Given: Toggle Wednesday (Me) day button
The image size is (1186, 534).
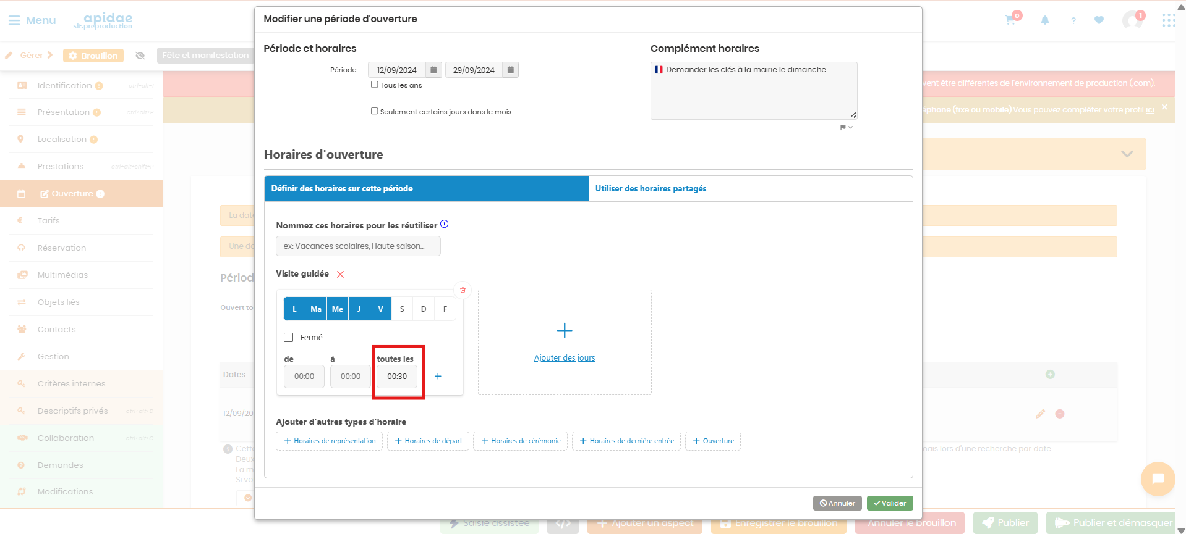Looking at the screenshot, I should (338, 309).
